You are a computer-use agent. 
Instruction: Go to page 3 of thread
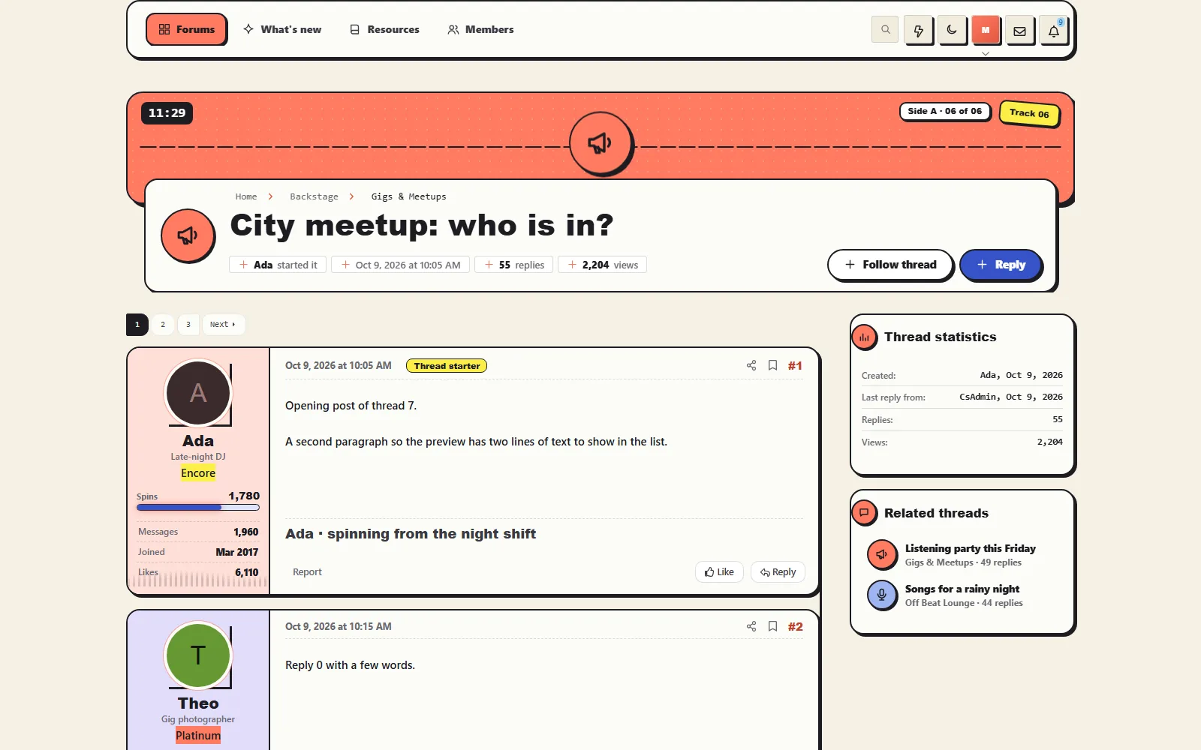click(x=188, y=325)
